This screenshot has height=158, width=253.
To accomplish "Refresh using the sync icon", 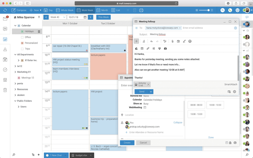I will 5,10.
